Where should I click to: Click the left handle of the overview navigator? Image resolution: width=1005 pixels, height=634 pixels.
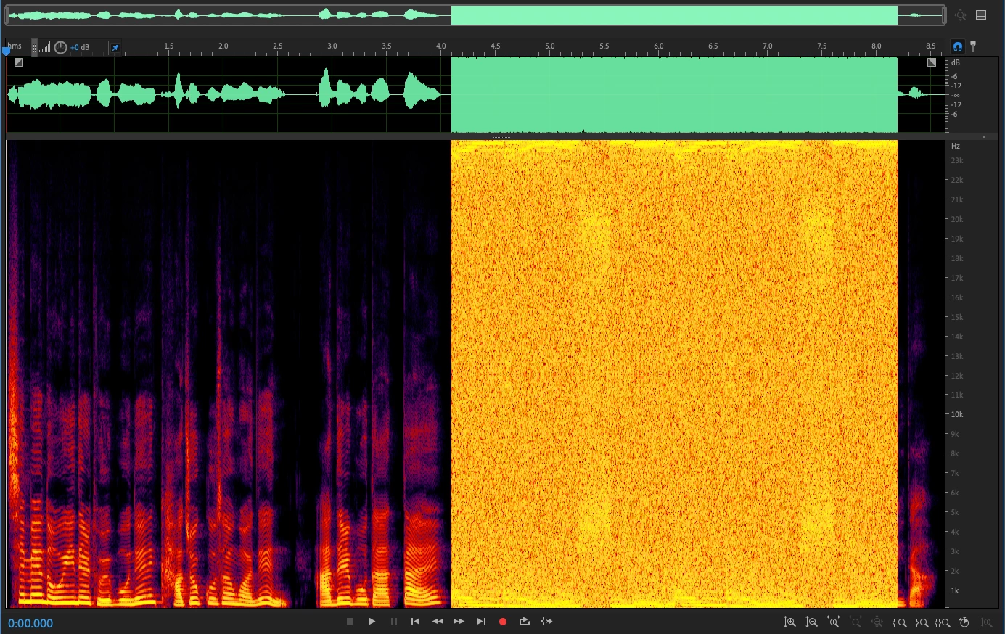click(8, 15)
